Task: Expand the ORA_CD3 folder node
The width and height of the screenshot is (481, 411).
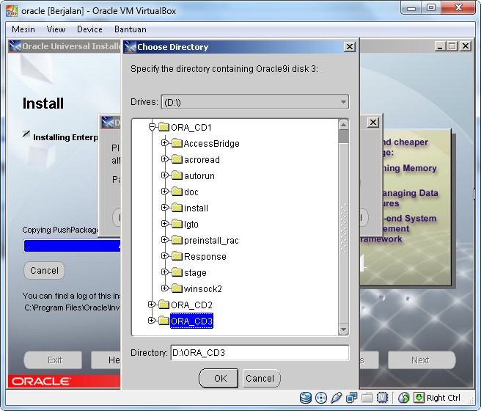Action: (152, 321)
